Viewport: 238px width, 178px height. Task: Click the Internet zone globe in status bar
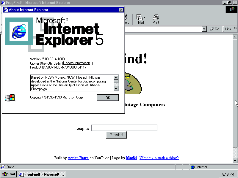[192, 167]
